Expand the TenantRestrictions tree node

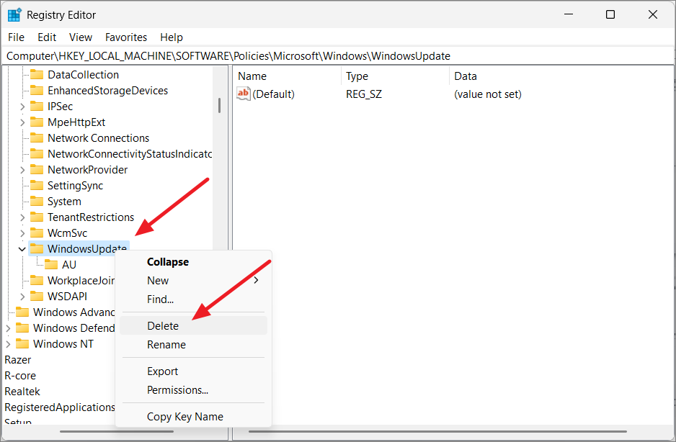(x=22, y=217)
